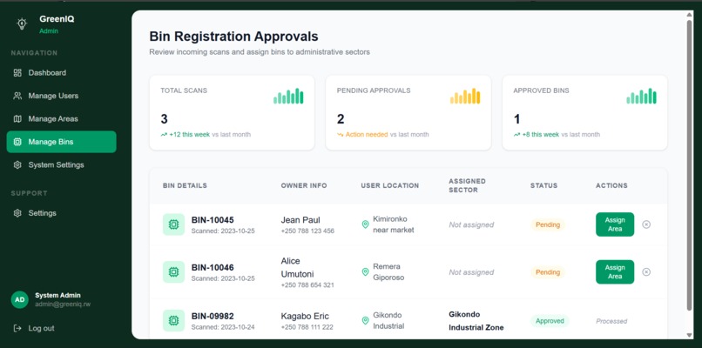The height and width of the screenshot is (348, 702).
Task: Open Settings under Support
Action: (61, 213)
